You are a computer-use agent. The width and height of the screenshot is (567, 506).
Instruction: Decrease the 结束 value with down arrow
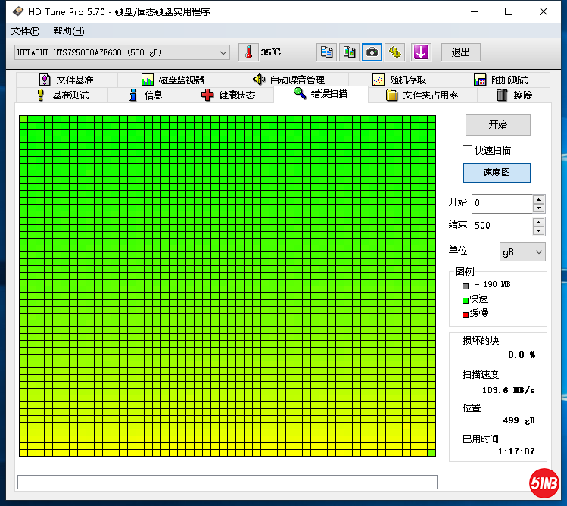(538, 230)
